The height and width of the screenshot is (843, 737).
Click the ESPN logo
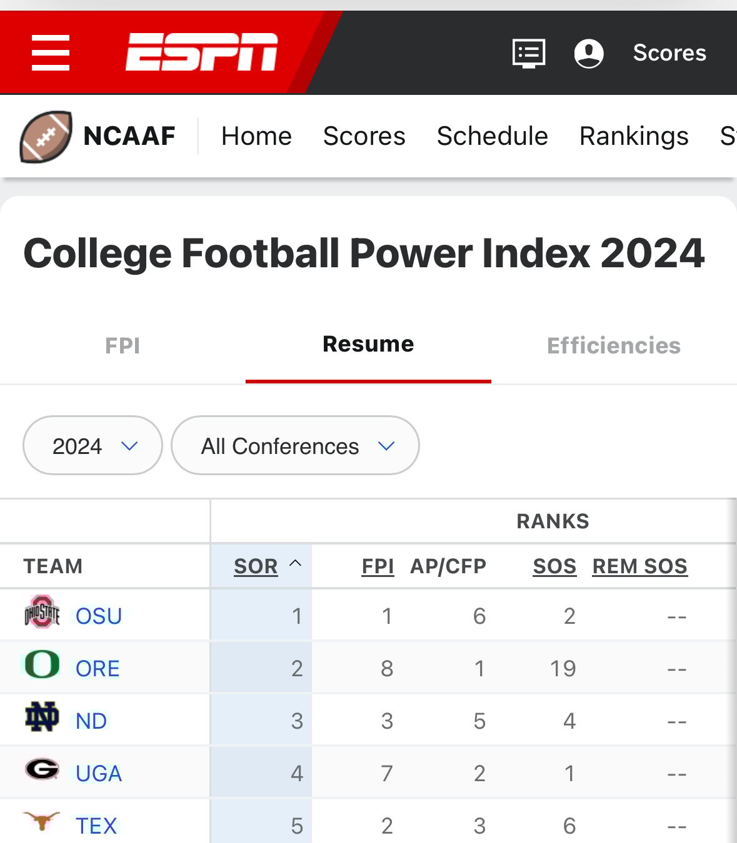coord(201,52)
